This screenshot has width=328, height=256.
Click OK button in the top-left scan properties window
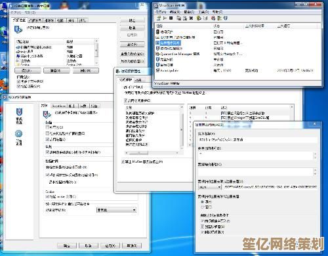pyautogui.click(x=132, y=20)
